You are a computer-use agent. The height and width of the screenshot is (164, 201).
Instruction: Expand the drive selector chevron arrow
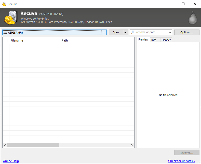(x=104, y=33)
